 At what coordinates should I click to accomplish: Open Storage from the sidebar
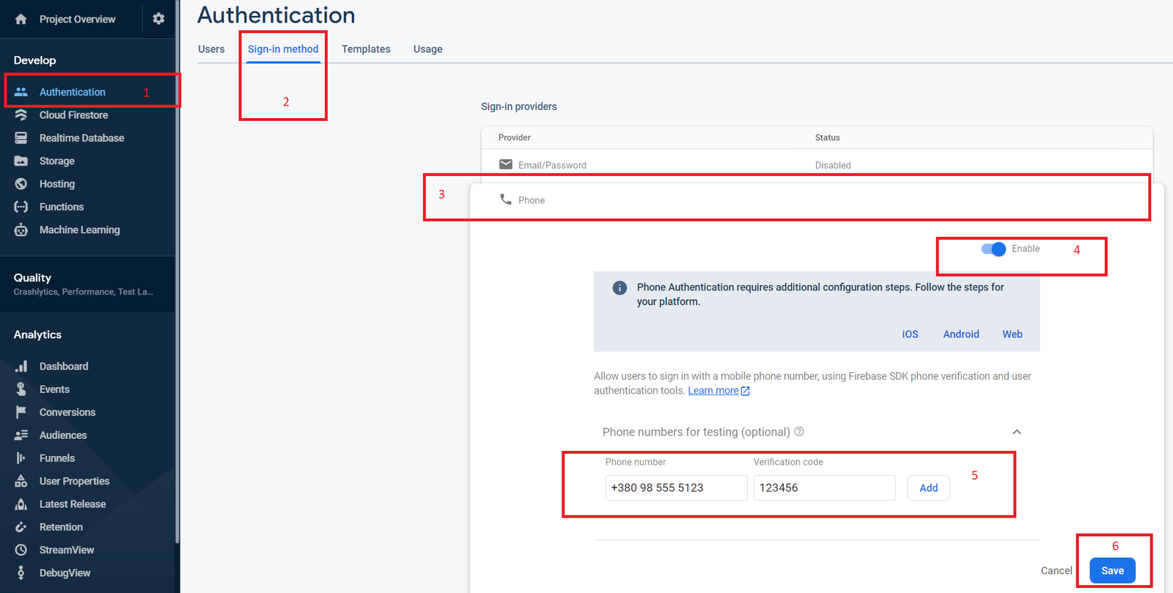(57, 161)
